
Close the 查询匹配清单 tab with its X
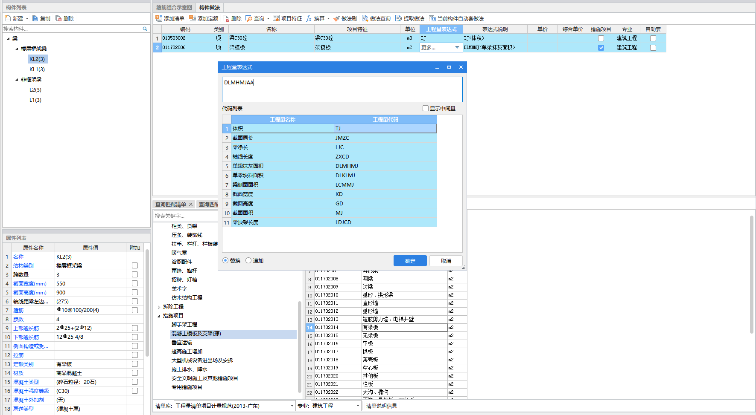[x=191, y=205]
